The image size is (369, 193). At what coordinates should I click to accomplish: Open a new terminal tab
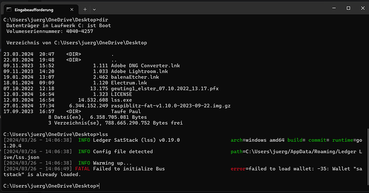coord(85,10)
